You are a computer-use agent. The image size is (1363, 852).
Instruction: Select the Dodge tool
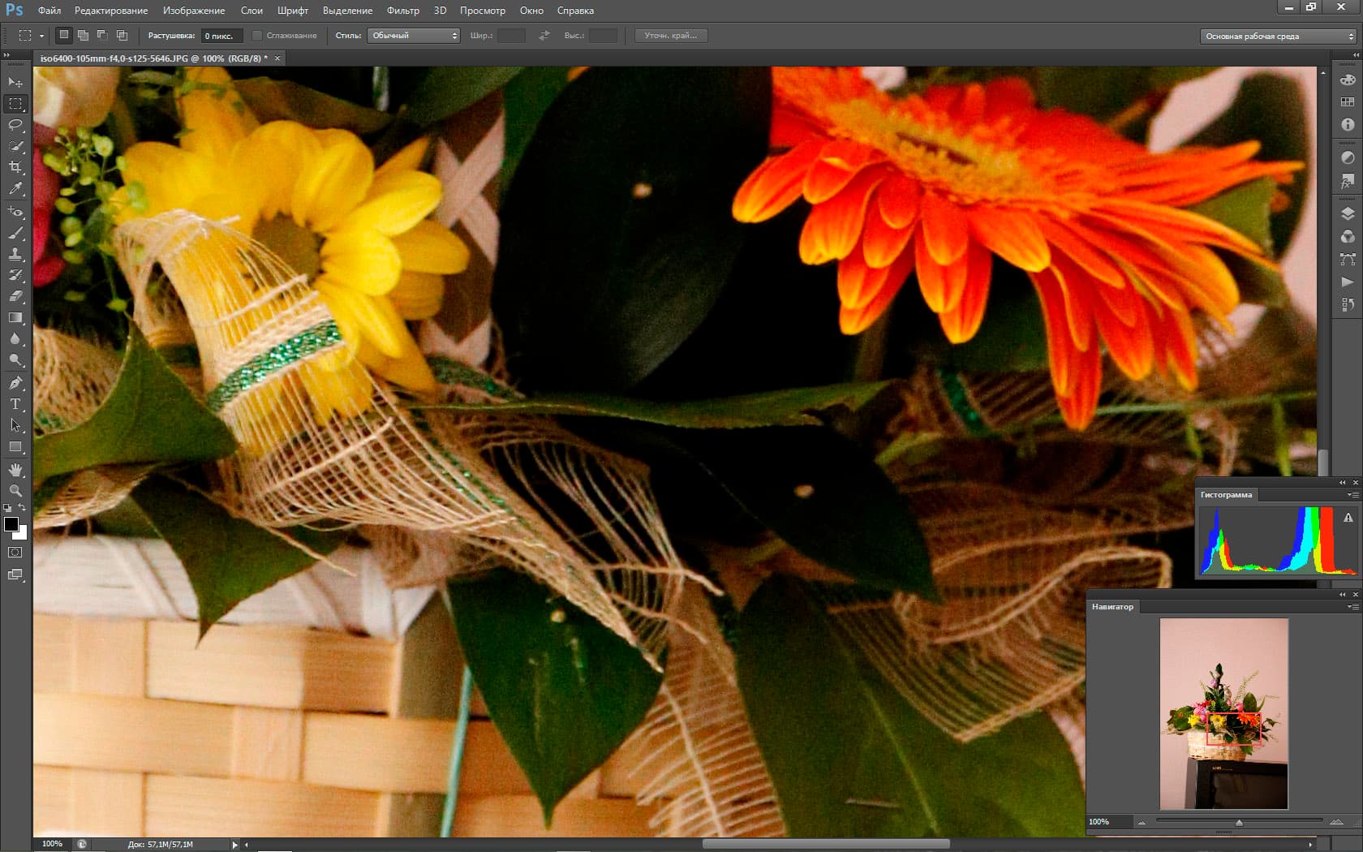click(15, 359)
